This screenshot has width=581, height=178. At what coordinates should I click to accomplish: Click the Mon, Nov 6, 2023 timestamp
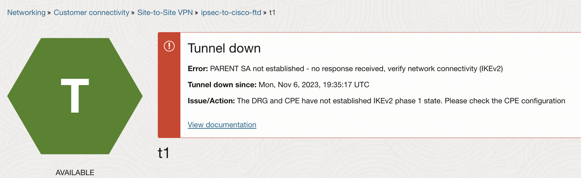[x=314, y=85]
